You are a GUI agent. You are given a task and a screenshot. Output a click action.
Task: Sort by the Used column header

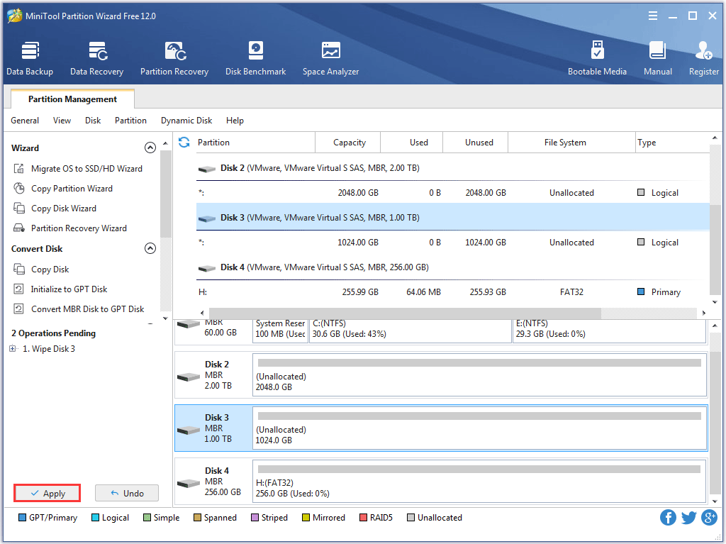tap(412, 143)
